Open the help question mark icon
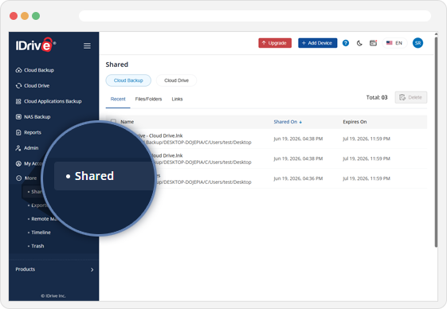Image resolution: width=447 pixels, height=309 pixels. (x=346, y=43)
